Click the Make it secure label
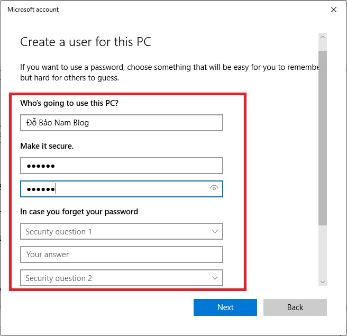Image resolution: width=347 pixels, height=336 pixels. pos(47,146)
